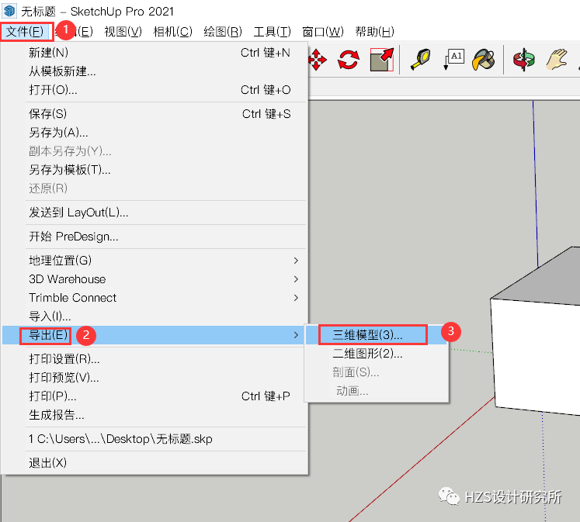Image resolution: width=580 pixels, height=522 pixels.
Task: Choose 打印设置(R)... menu entry
Action: tap(155, 358)
